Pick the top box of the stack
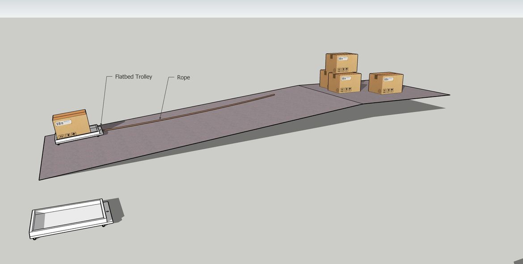The image size is (523, 264). coord(342,63)
